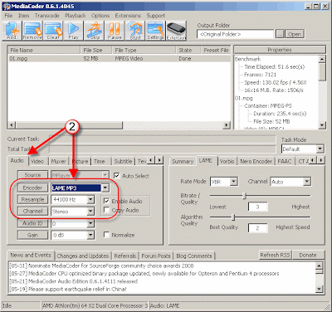Open the Transcode menu
Image resolution: width=332 pixels, height=312 pixels.
[46, 16]
